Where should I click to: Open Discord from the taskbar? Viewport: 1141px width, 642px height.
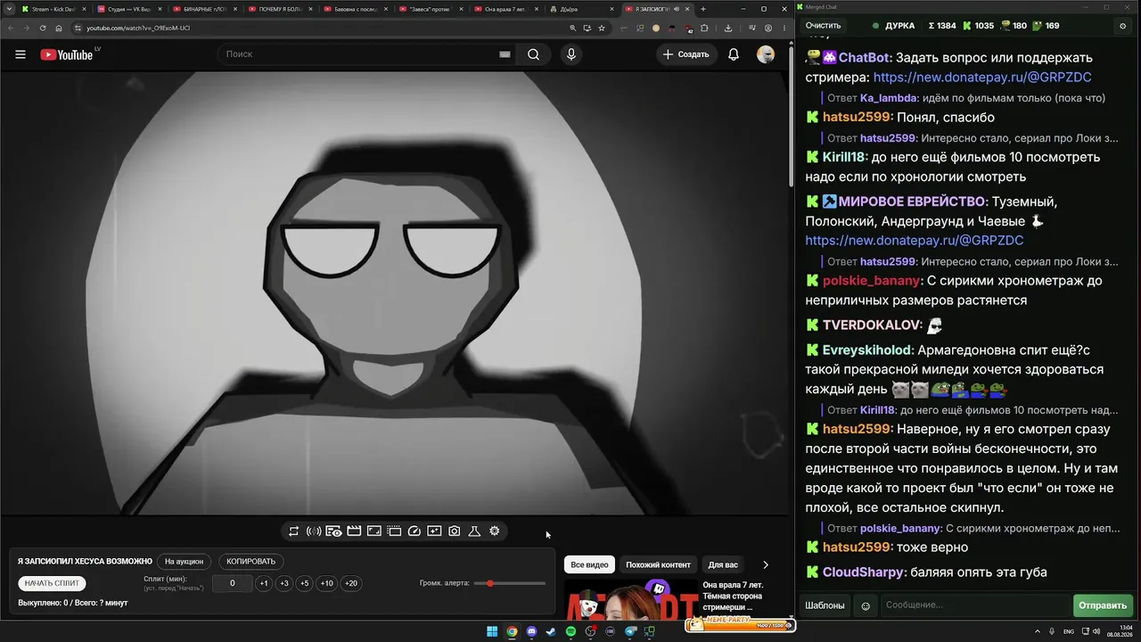(532, 631)
